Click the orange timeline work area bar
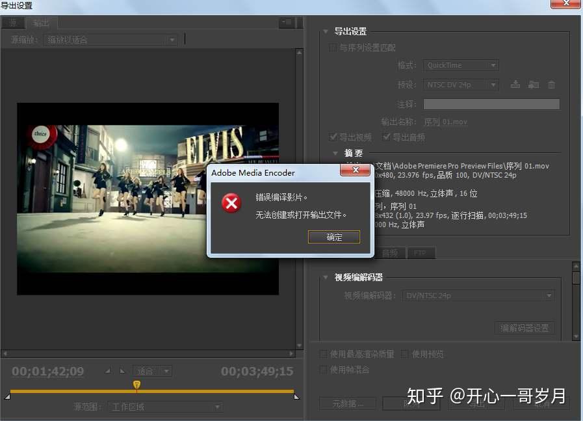The height and width of the screenshot is (421, 583). (x=151, y=391)
